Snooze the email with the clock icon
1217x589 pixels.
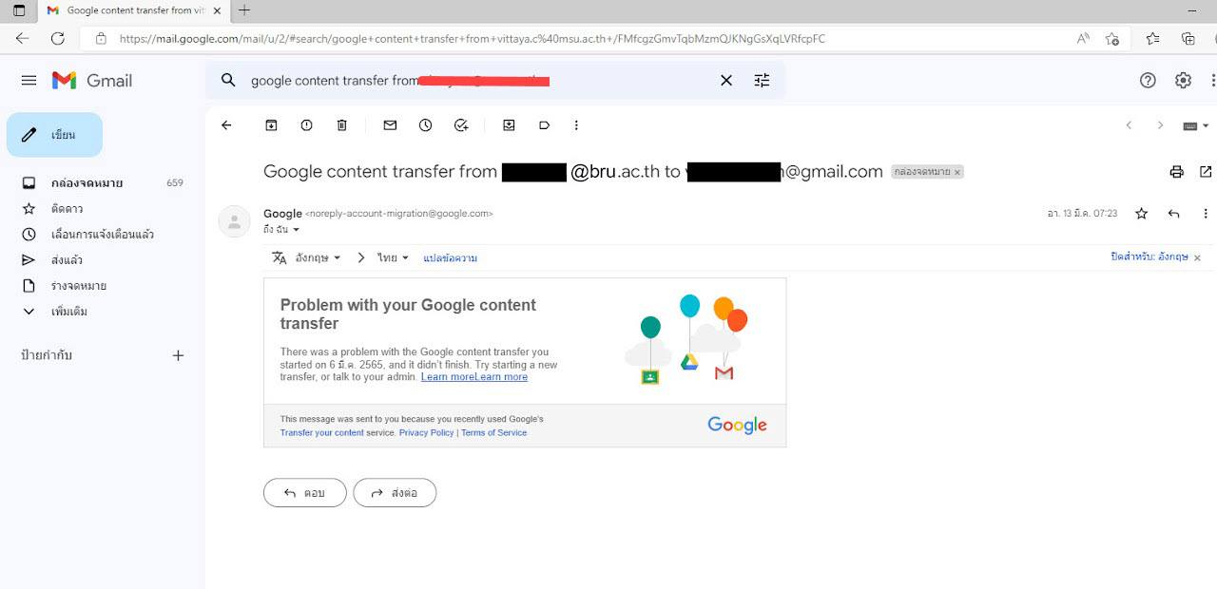coord(425,125)
